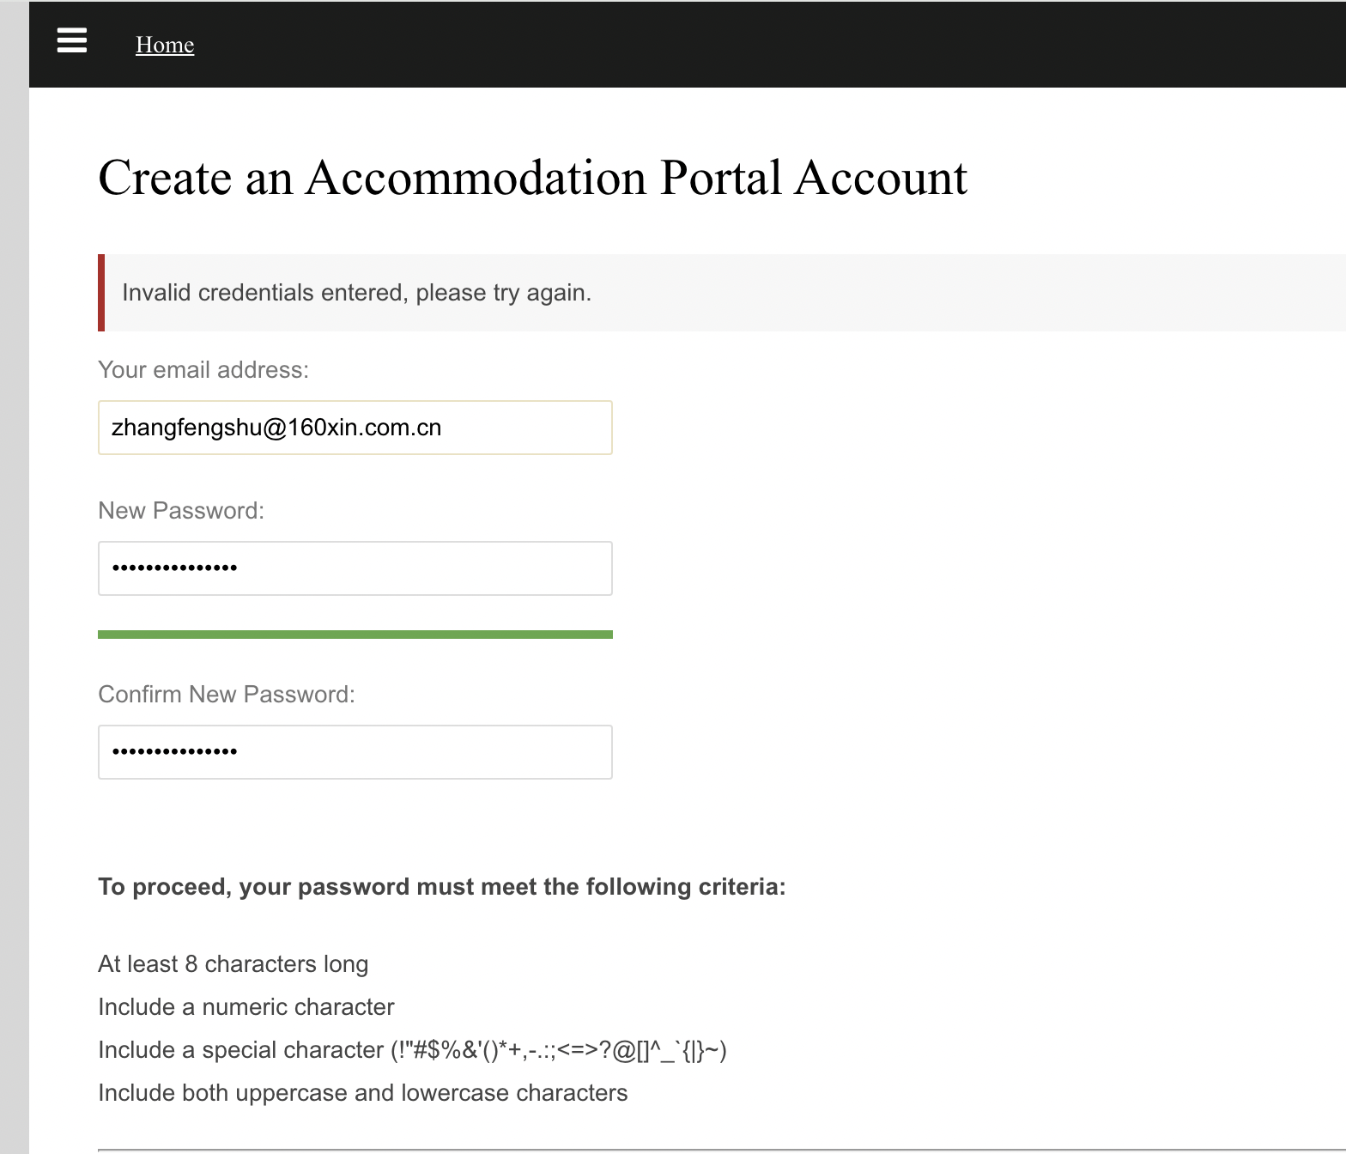Click the 'New Password:' label
1346x1154 pixels.
tap(181, 511)
